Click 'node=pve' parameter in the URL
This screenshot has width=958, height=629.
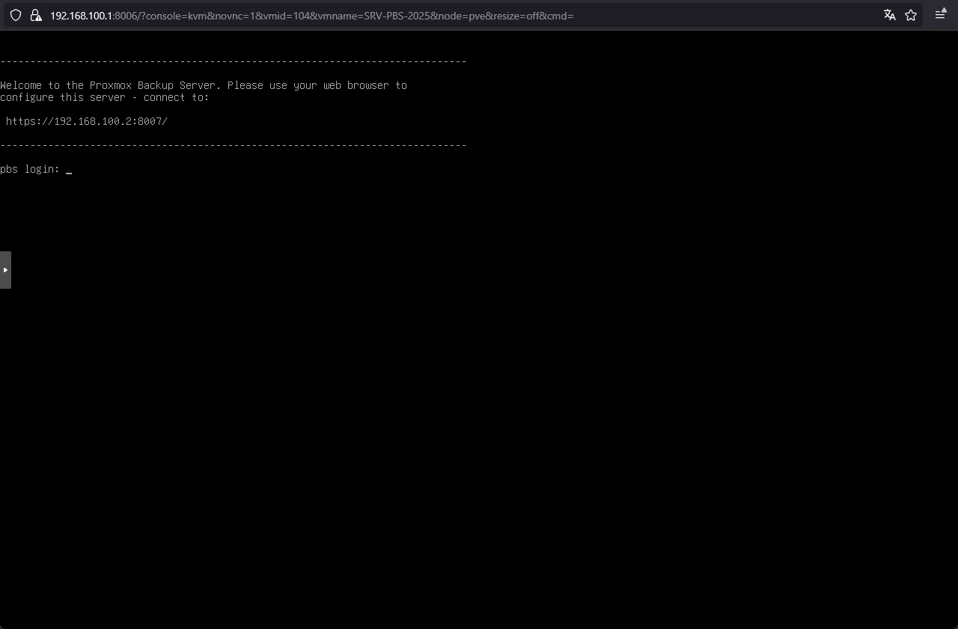pos(460,15)
